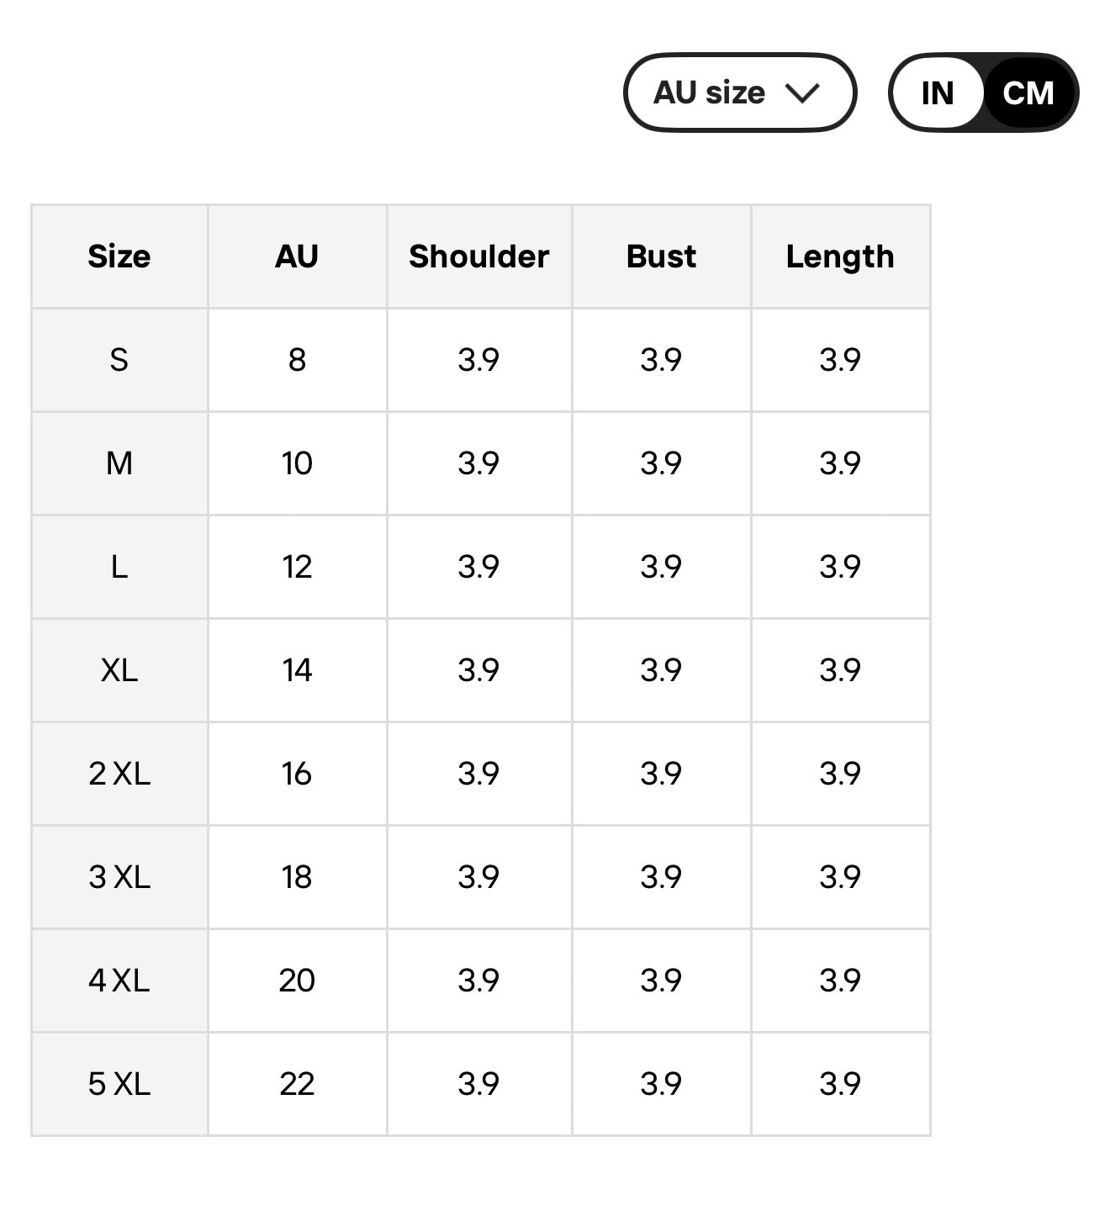Click the AU column header
1110x1216 pixels.
pos(297,256)
